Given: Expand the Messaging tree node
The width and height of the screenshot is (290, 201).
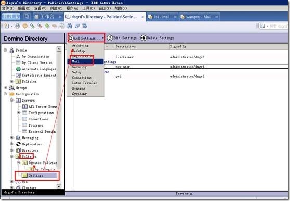Looking at the screenshot, I should (12, 138).
